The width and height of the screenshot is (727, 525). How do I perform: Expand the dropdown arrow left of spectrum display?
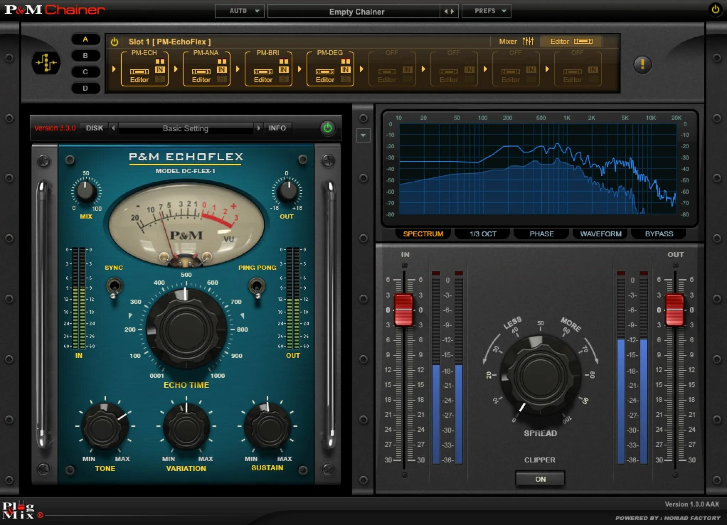(x=363, y=135)
